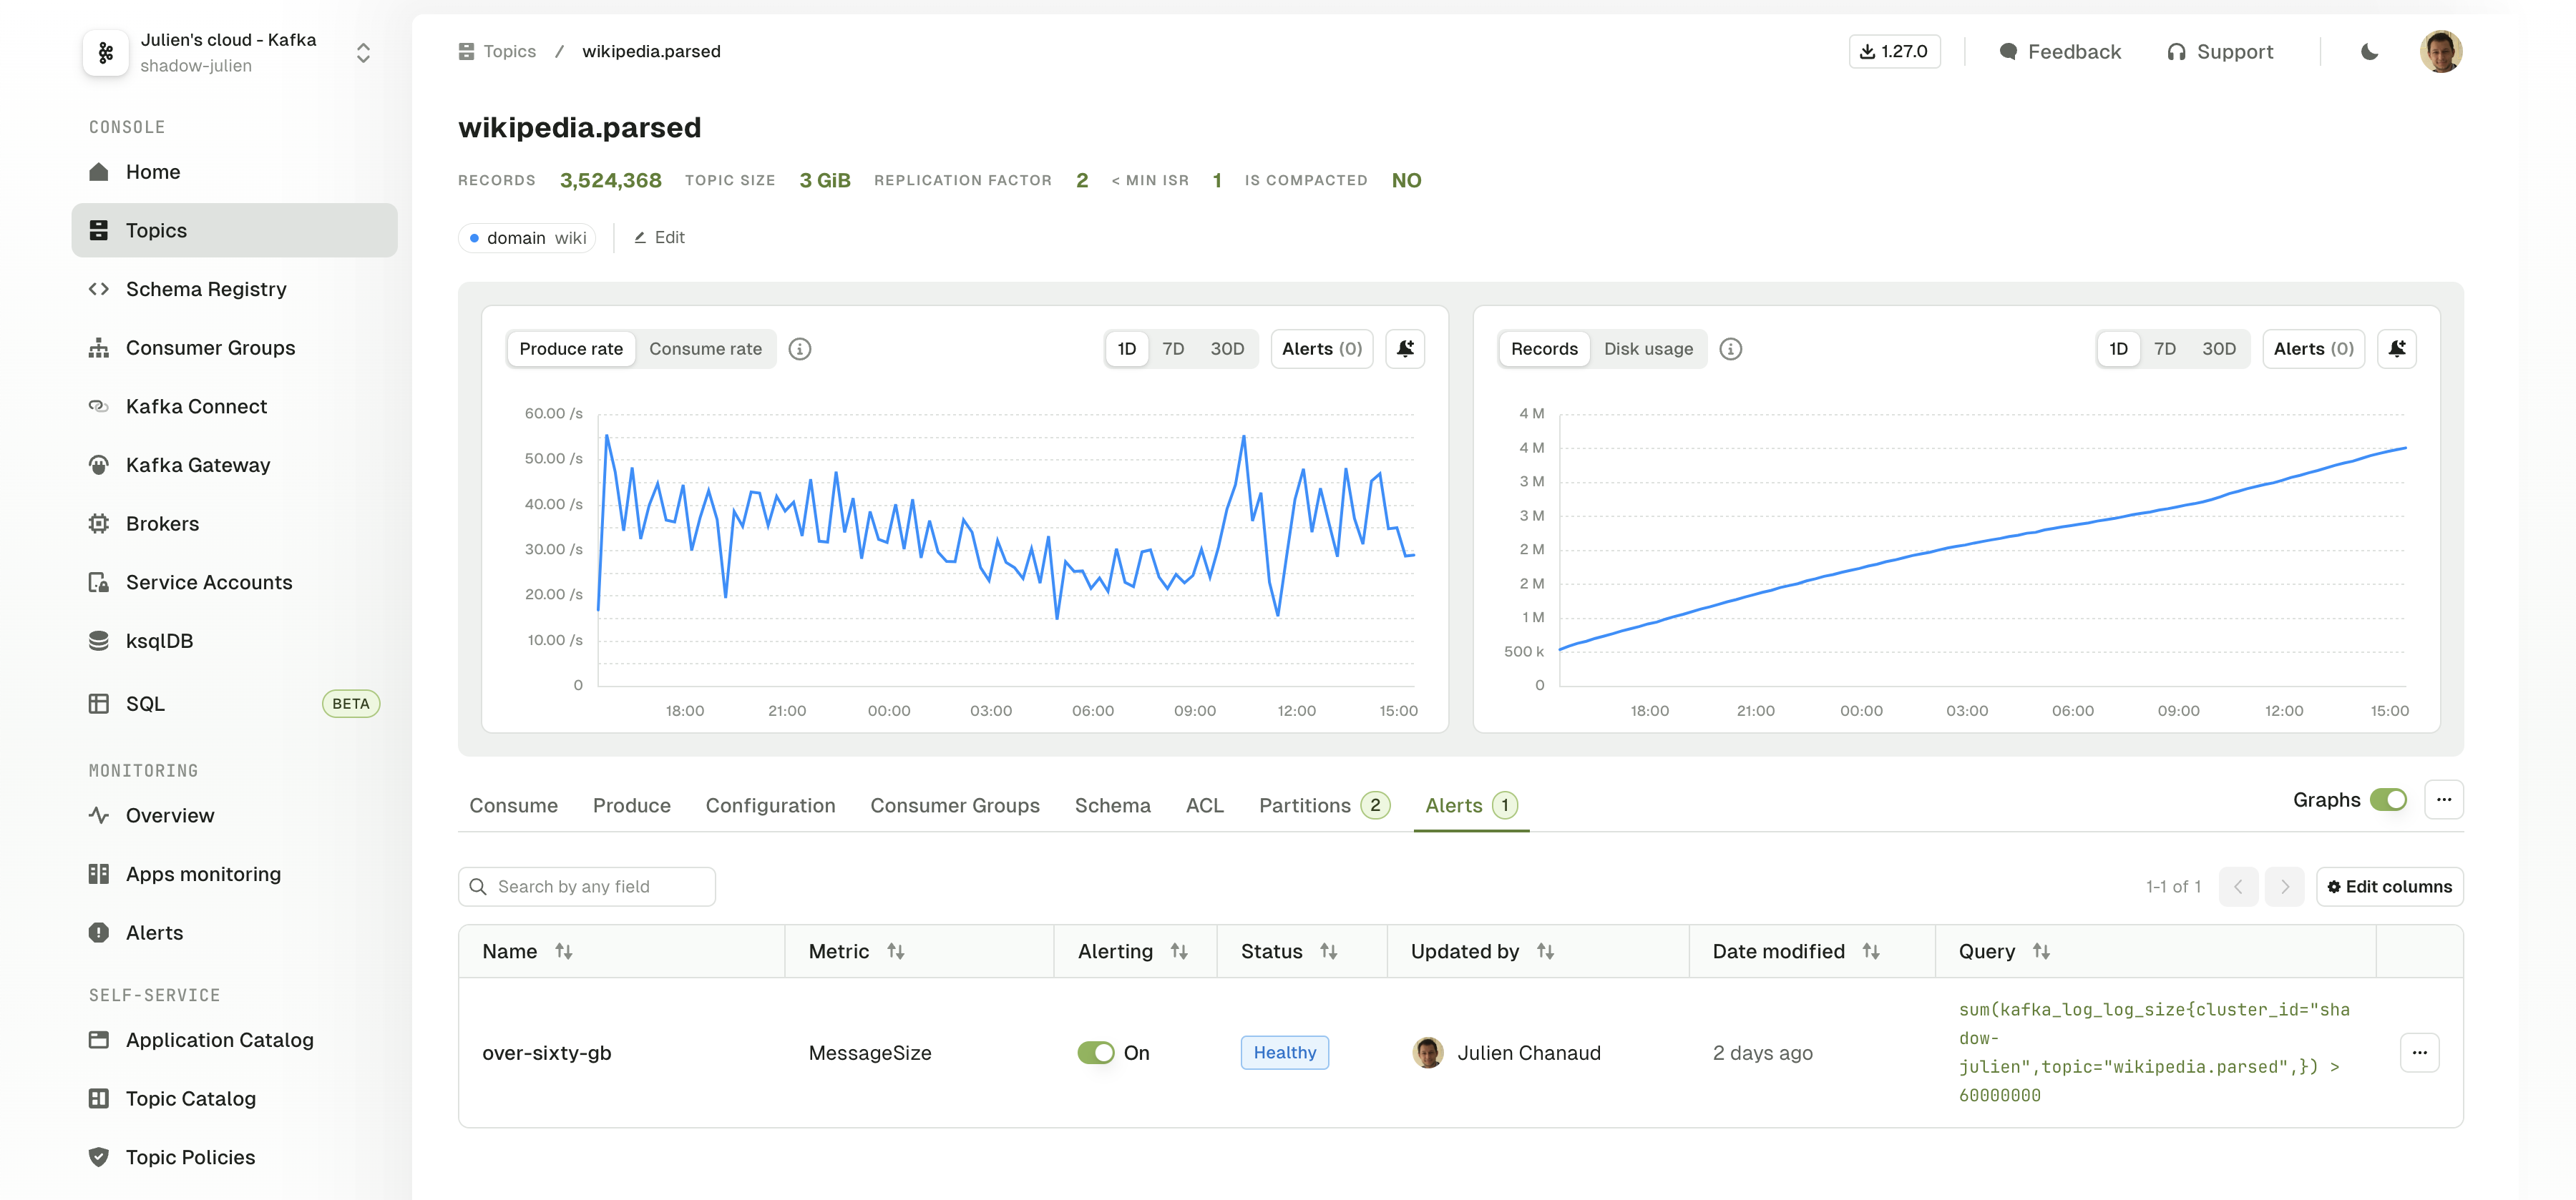The height and width of the screenshot is (1200, 2576).
Task: Go to Consumer Groups in sidebar
Action: pyautogui.click(x=234, y=348)
